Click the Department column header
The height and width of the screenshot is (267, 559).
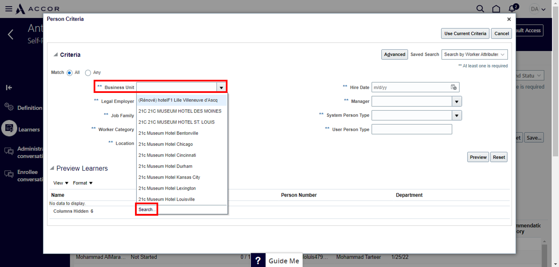click(409, 195)
